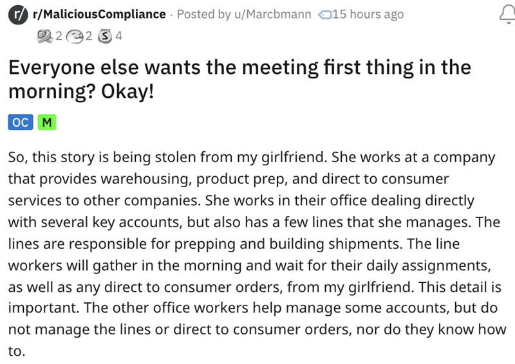Click the first award icon in the row
515x364 pixels.
coord(46,36)
